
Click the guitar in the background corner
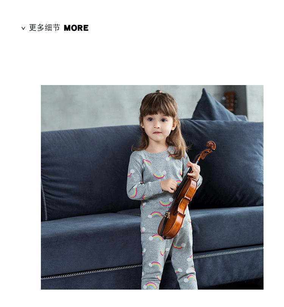[229, 101]
